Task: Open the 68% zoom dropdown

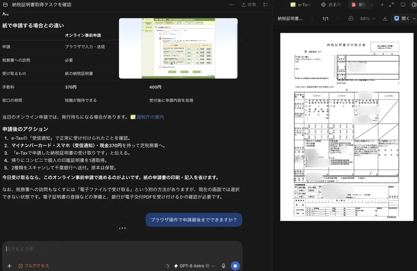Action: click(x=367, y=19)
